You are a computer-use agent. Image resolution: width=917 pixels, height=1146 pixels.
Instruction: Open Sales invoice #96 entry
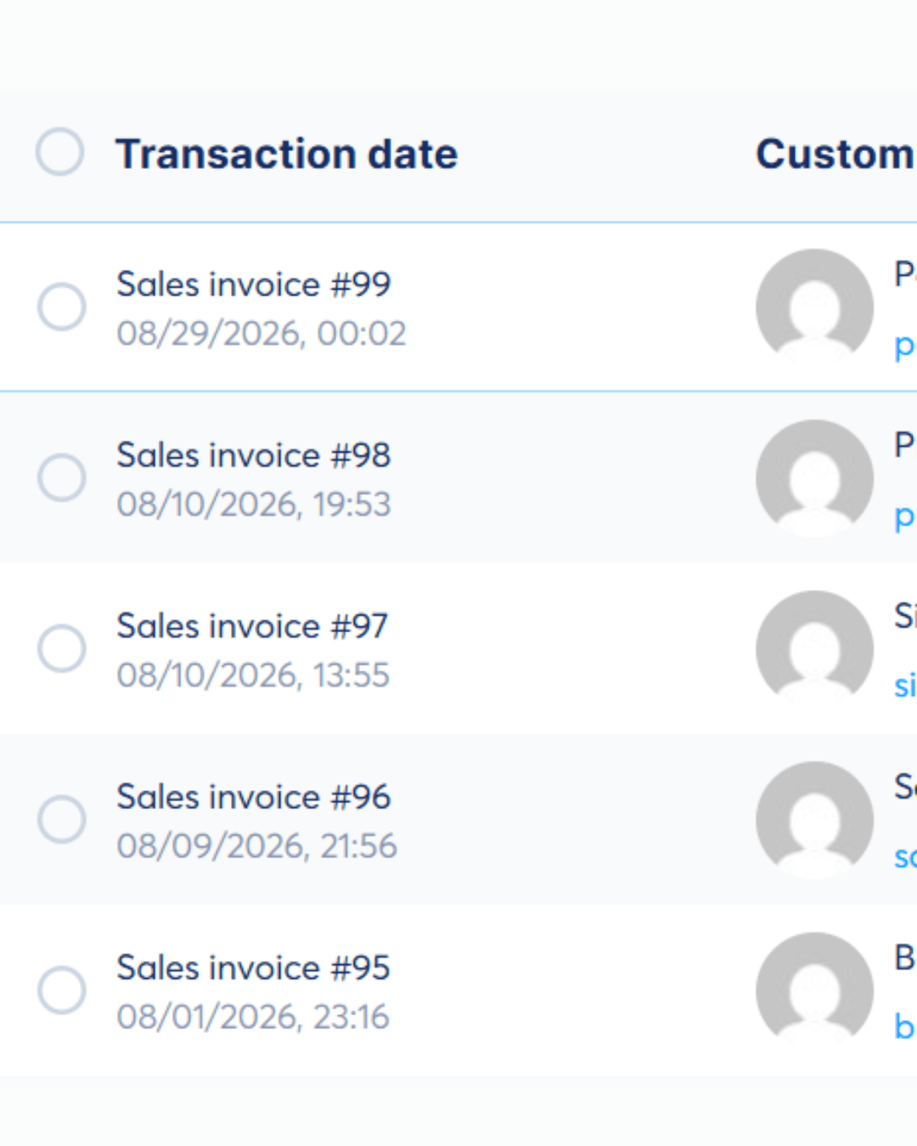tap(254, 797)
